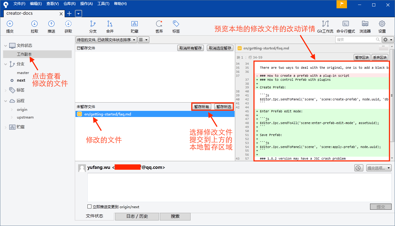Click 暂存区块 button
Screen dimensions: 395x226
[x=362, y=57]
